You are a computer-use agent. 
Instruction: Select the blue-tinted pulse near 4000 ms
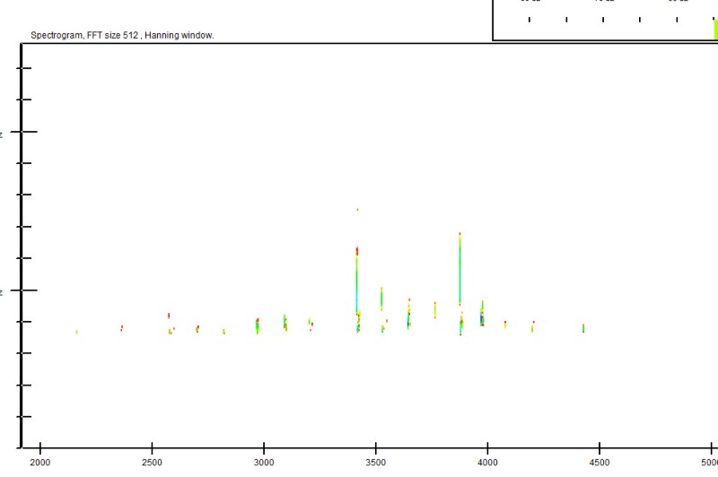click(482, 317)
